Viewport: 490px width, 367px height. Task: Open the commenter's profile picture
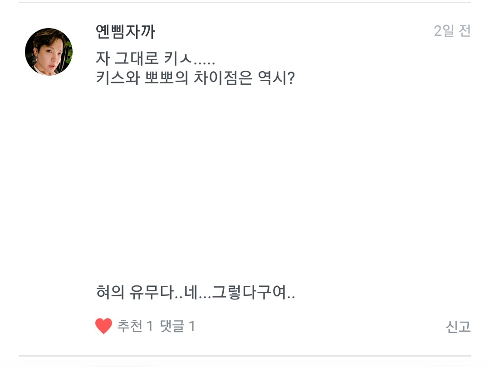tap(49, 52)
